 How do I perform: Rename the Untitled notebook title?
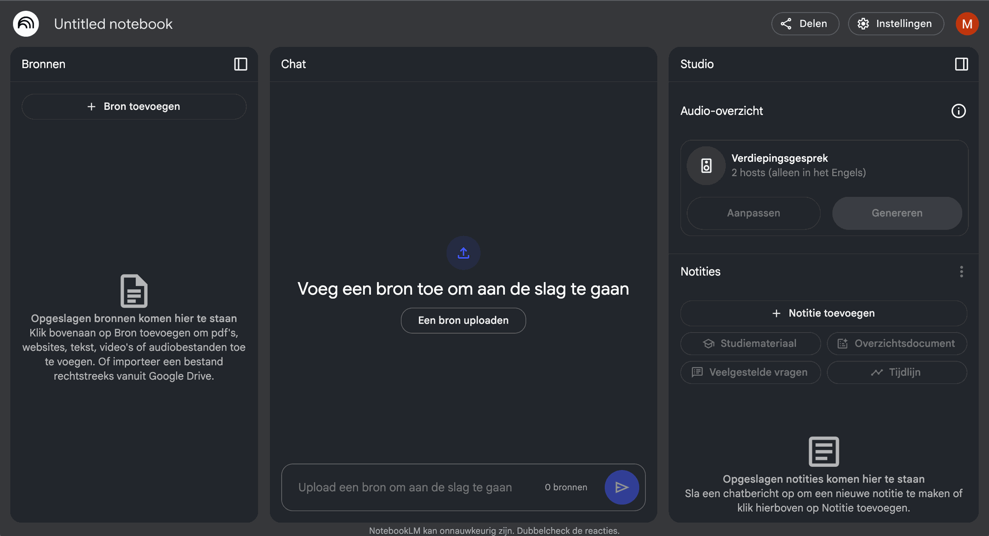(113, 24)
